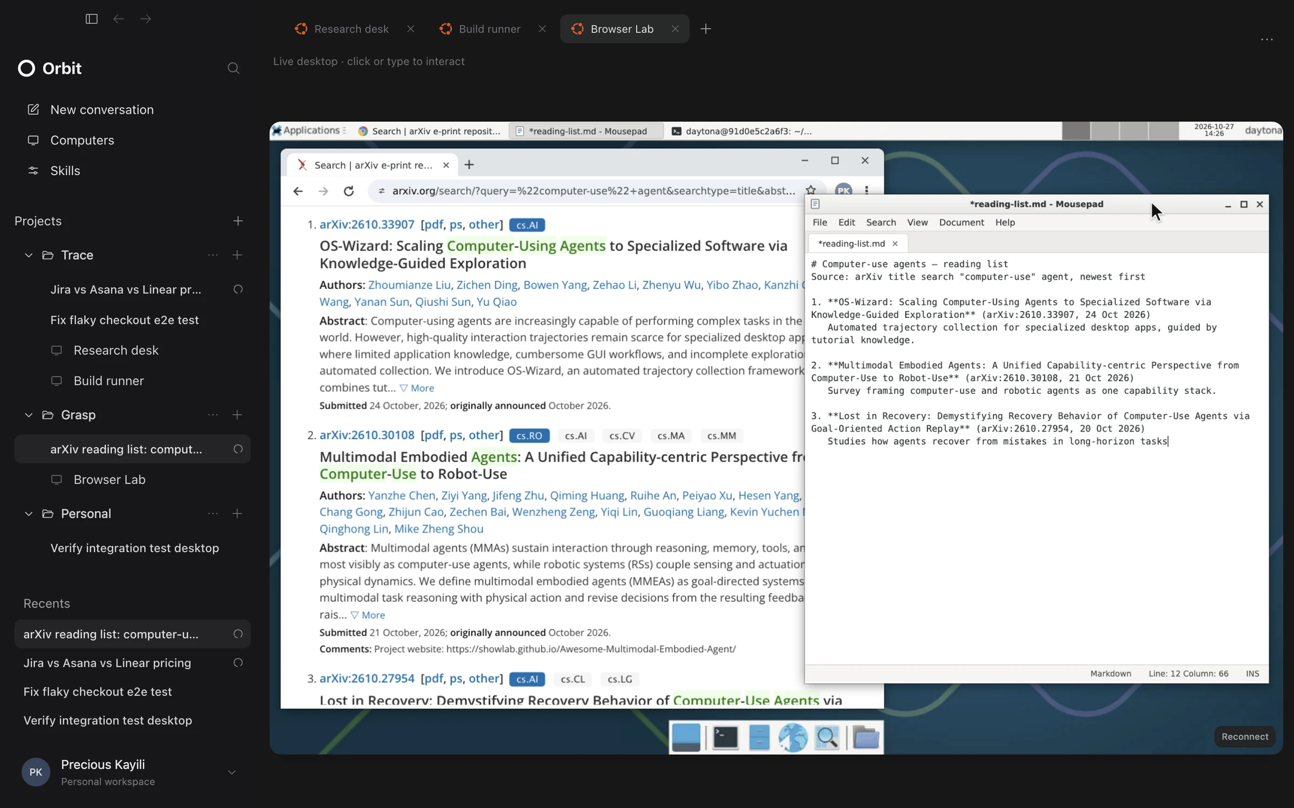The image size is (1294, 808).
Task: Add a new Orbit tab
Action: (x=705, y=29)
